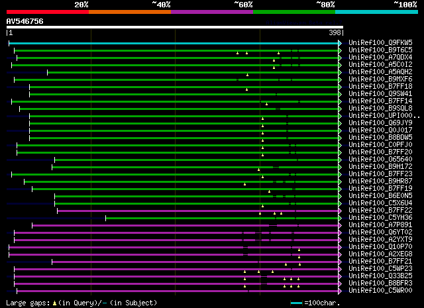This screenshot has width=424, height=308.
Task: Select the UniRef100_B9HR87 label
Action: [380, 181]
